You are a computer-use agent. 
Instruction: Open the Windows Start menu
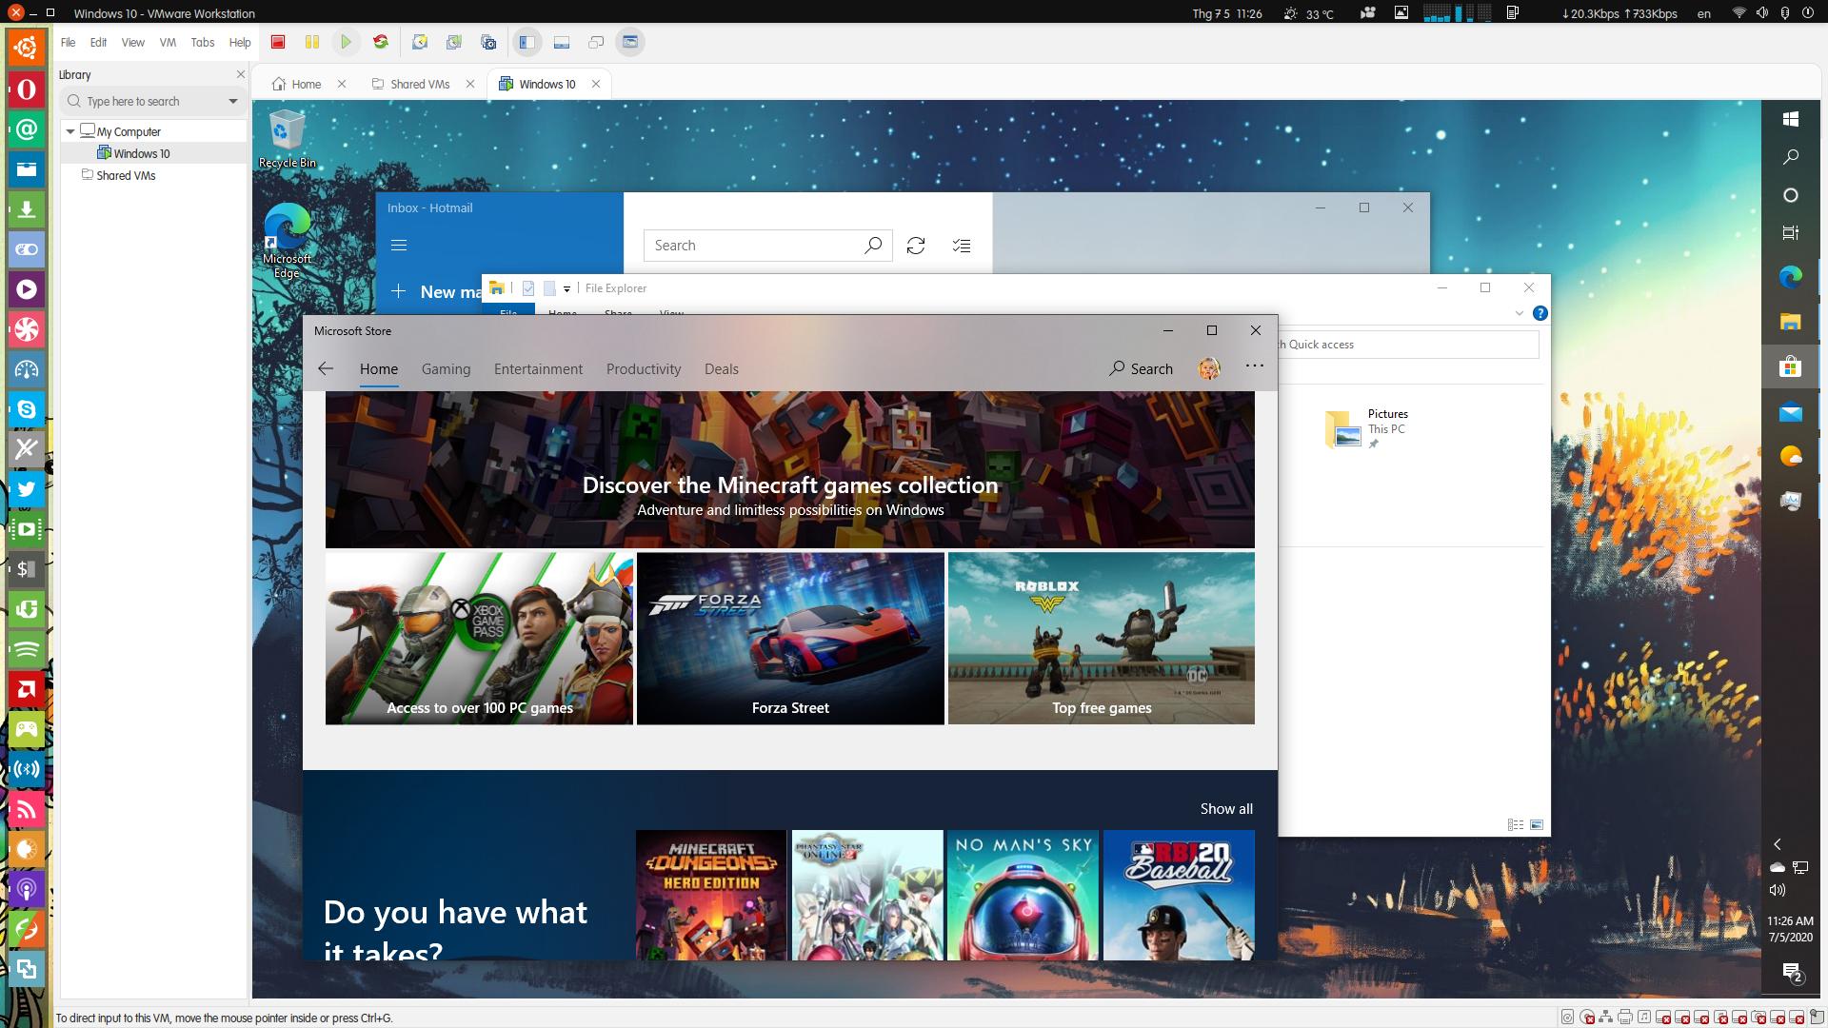tap(1790, 119)
